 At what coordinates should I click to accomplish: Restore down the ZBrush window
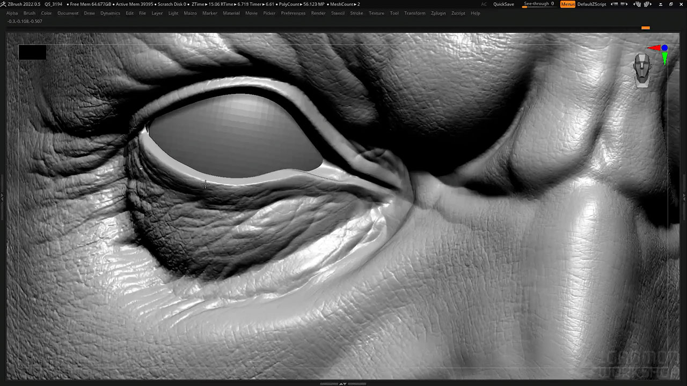click(671, 4)
